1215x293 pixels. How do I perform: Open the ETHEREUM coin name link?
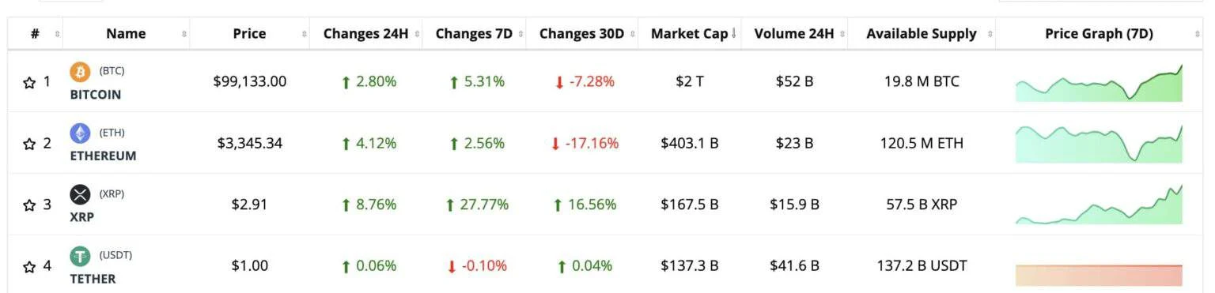[103, 156]
